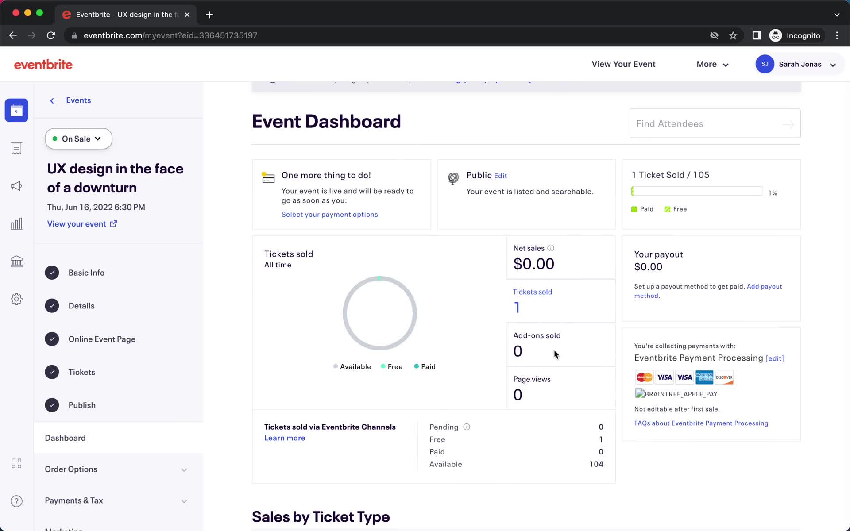Bookmark the page with the star icon
Screen dimensions: 850x531
click(733, 35)
